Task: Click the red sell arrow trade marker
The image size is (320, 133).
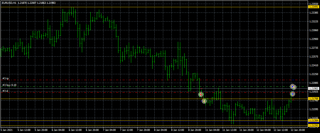Action: pyautogui.click(x=201, y=94)
